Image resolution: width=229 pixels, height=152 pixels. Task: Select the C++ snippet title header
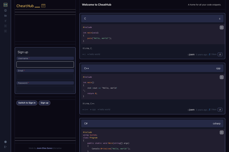click(x=152, y=68)
